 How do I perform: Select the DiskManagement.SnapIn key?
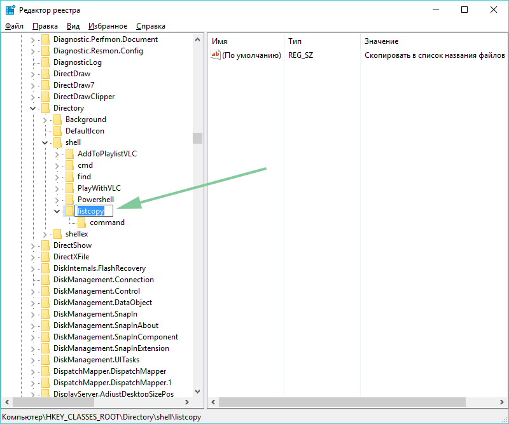[95, 314]
